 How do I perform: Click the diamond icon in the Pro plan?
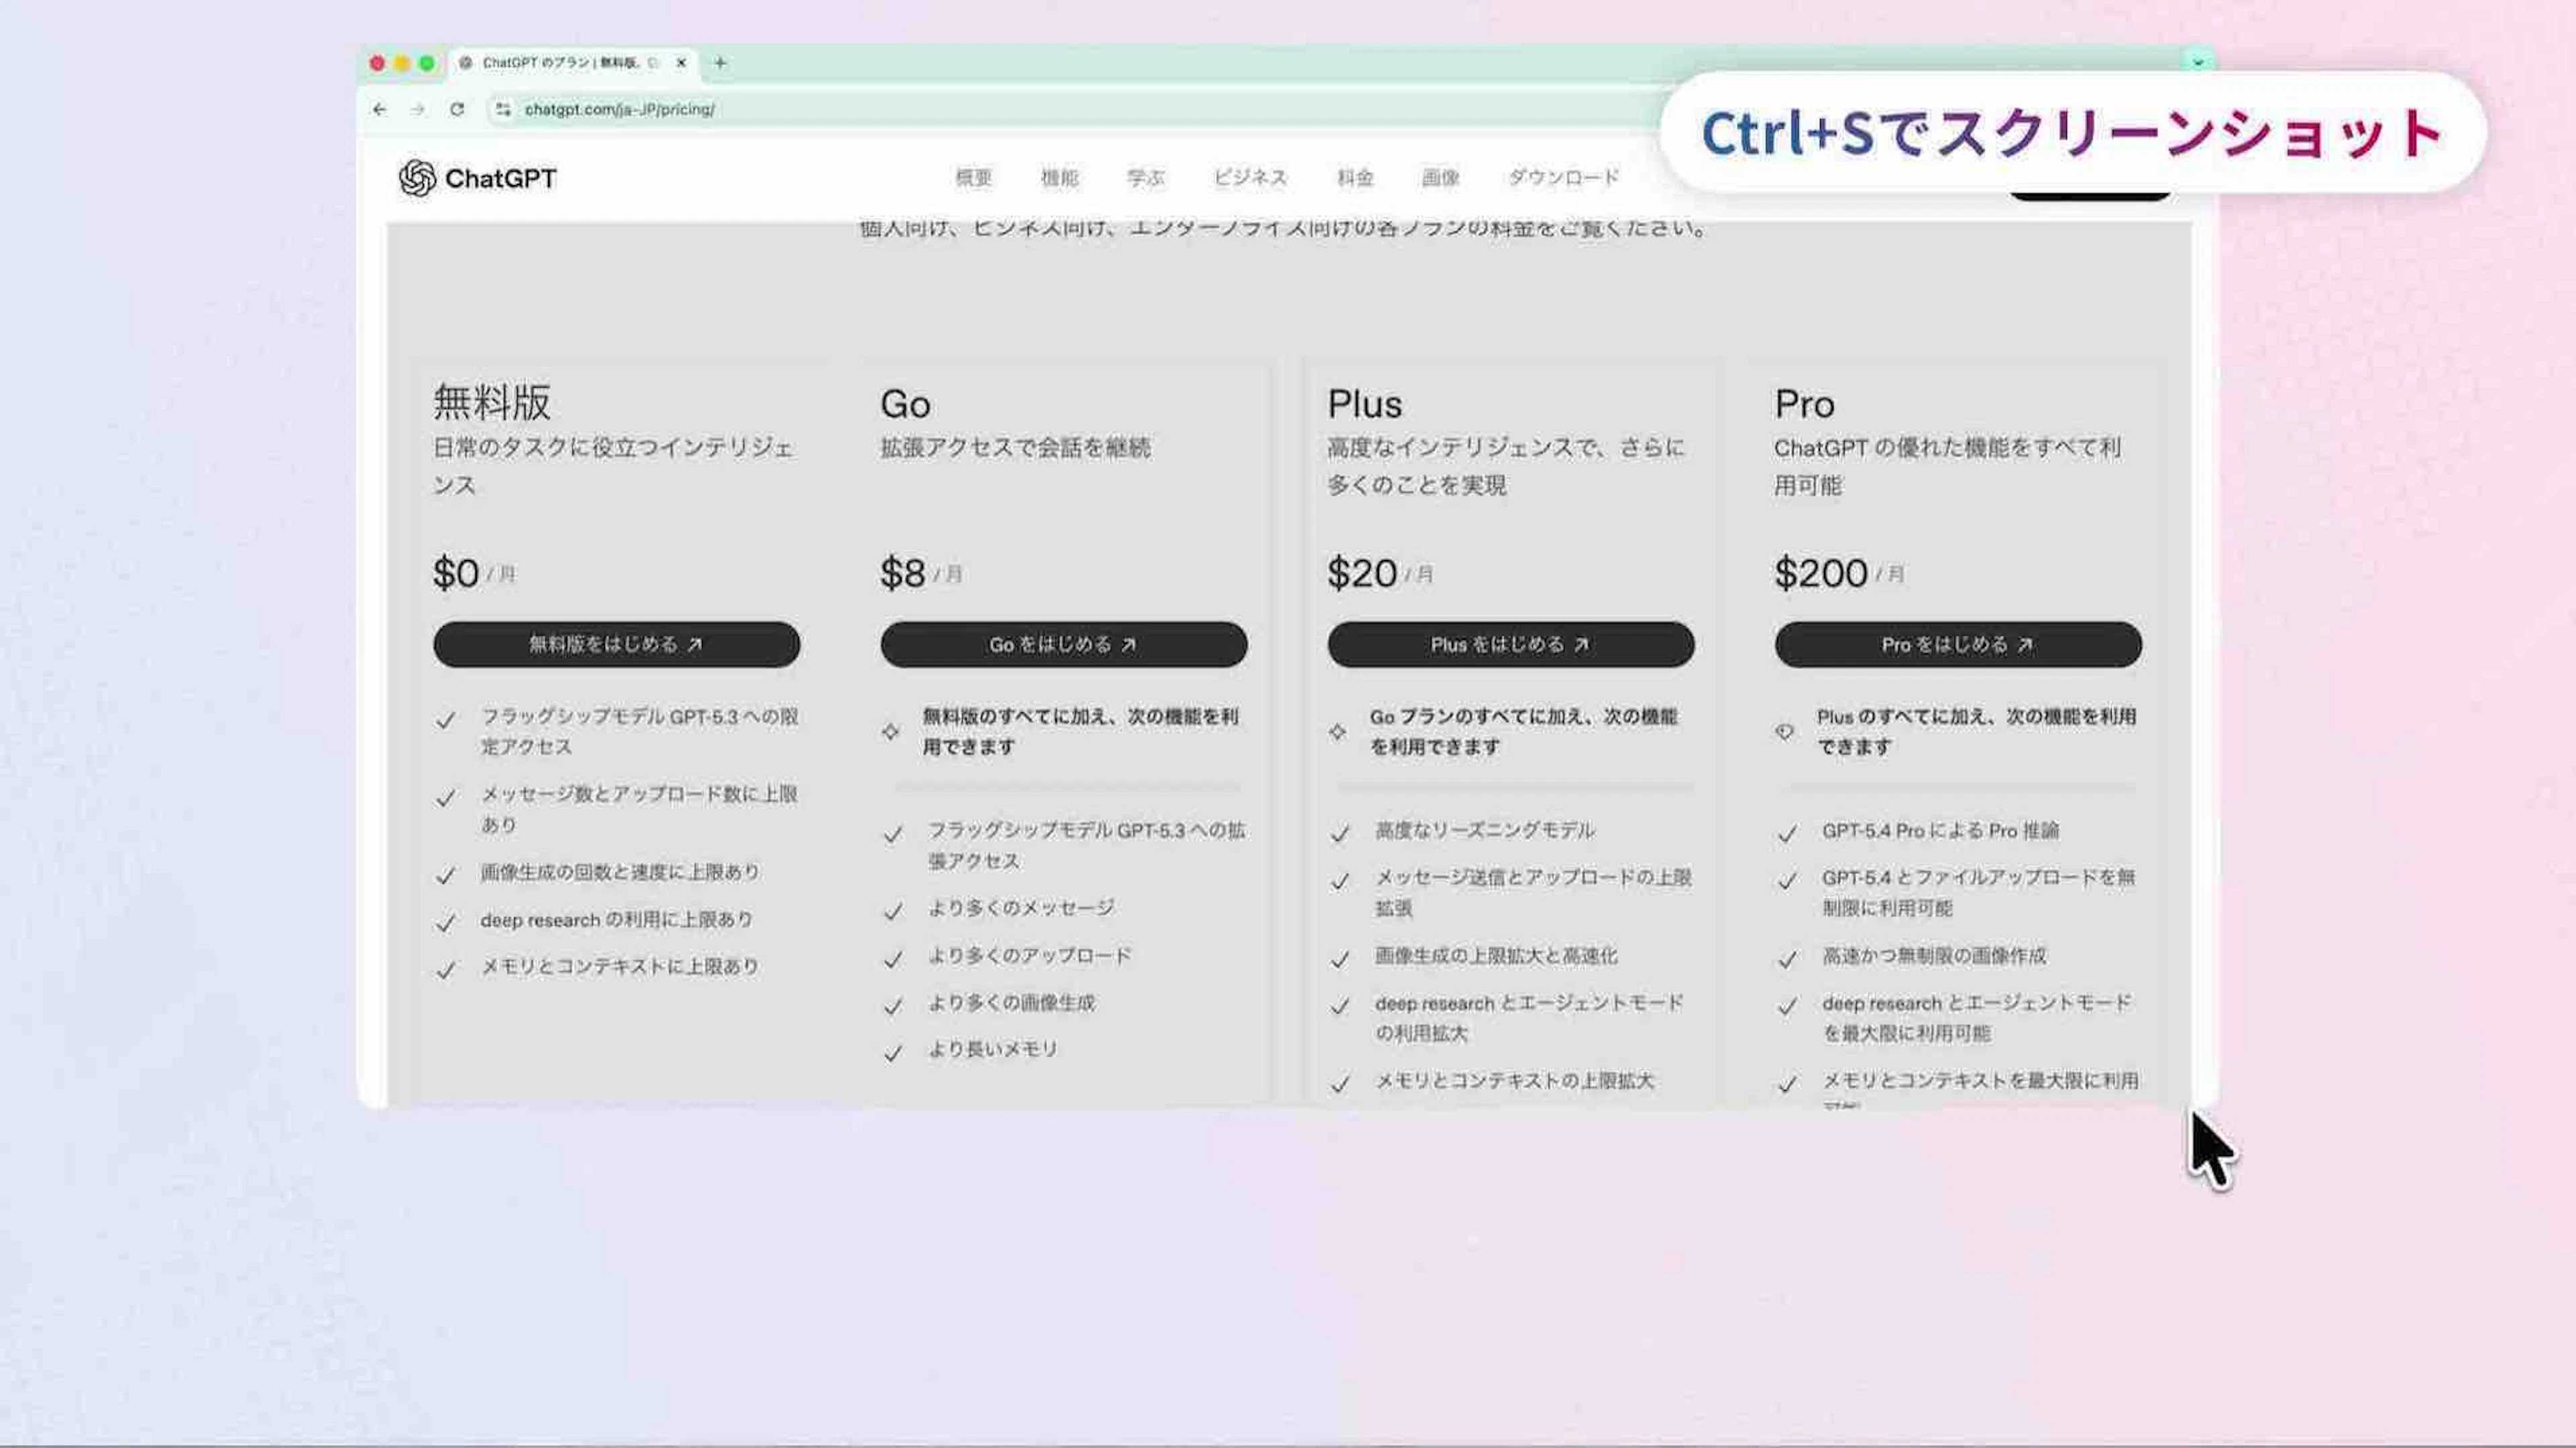(1784, 732)
